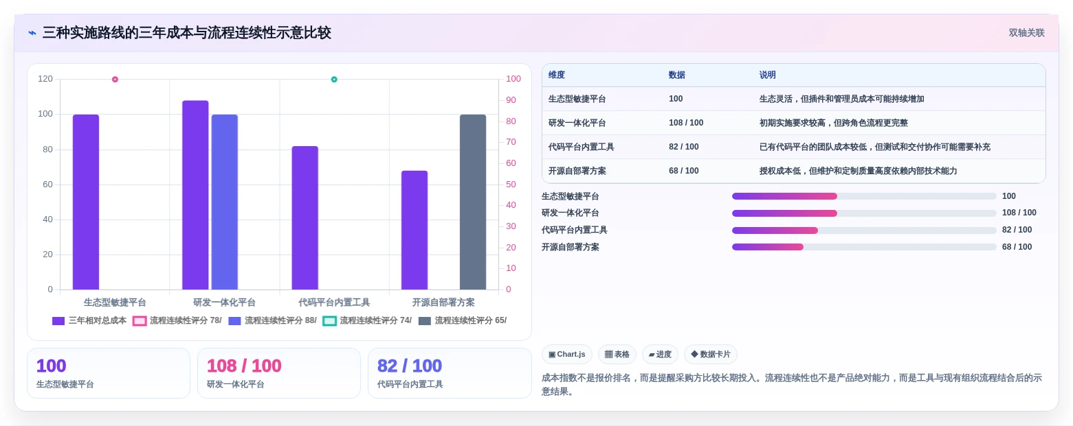1073x426 pixels.
Task: Click the slate gray bar for 开源自部署方案
Action: pos(473,202)
